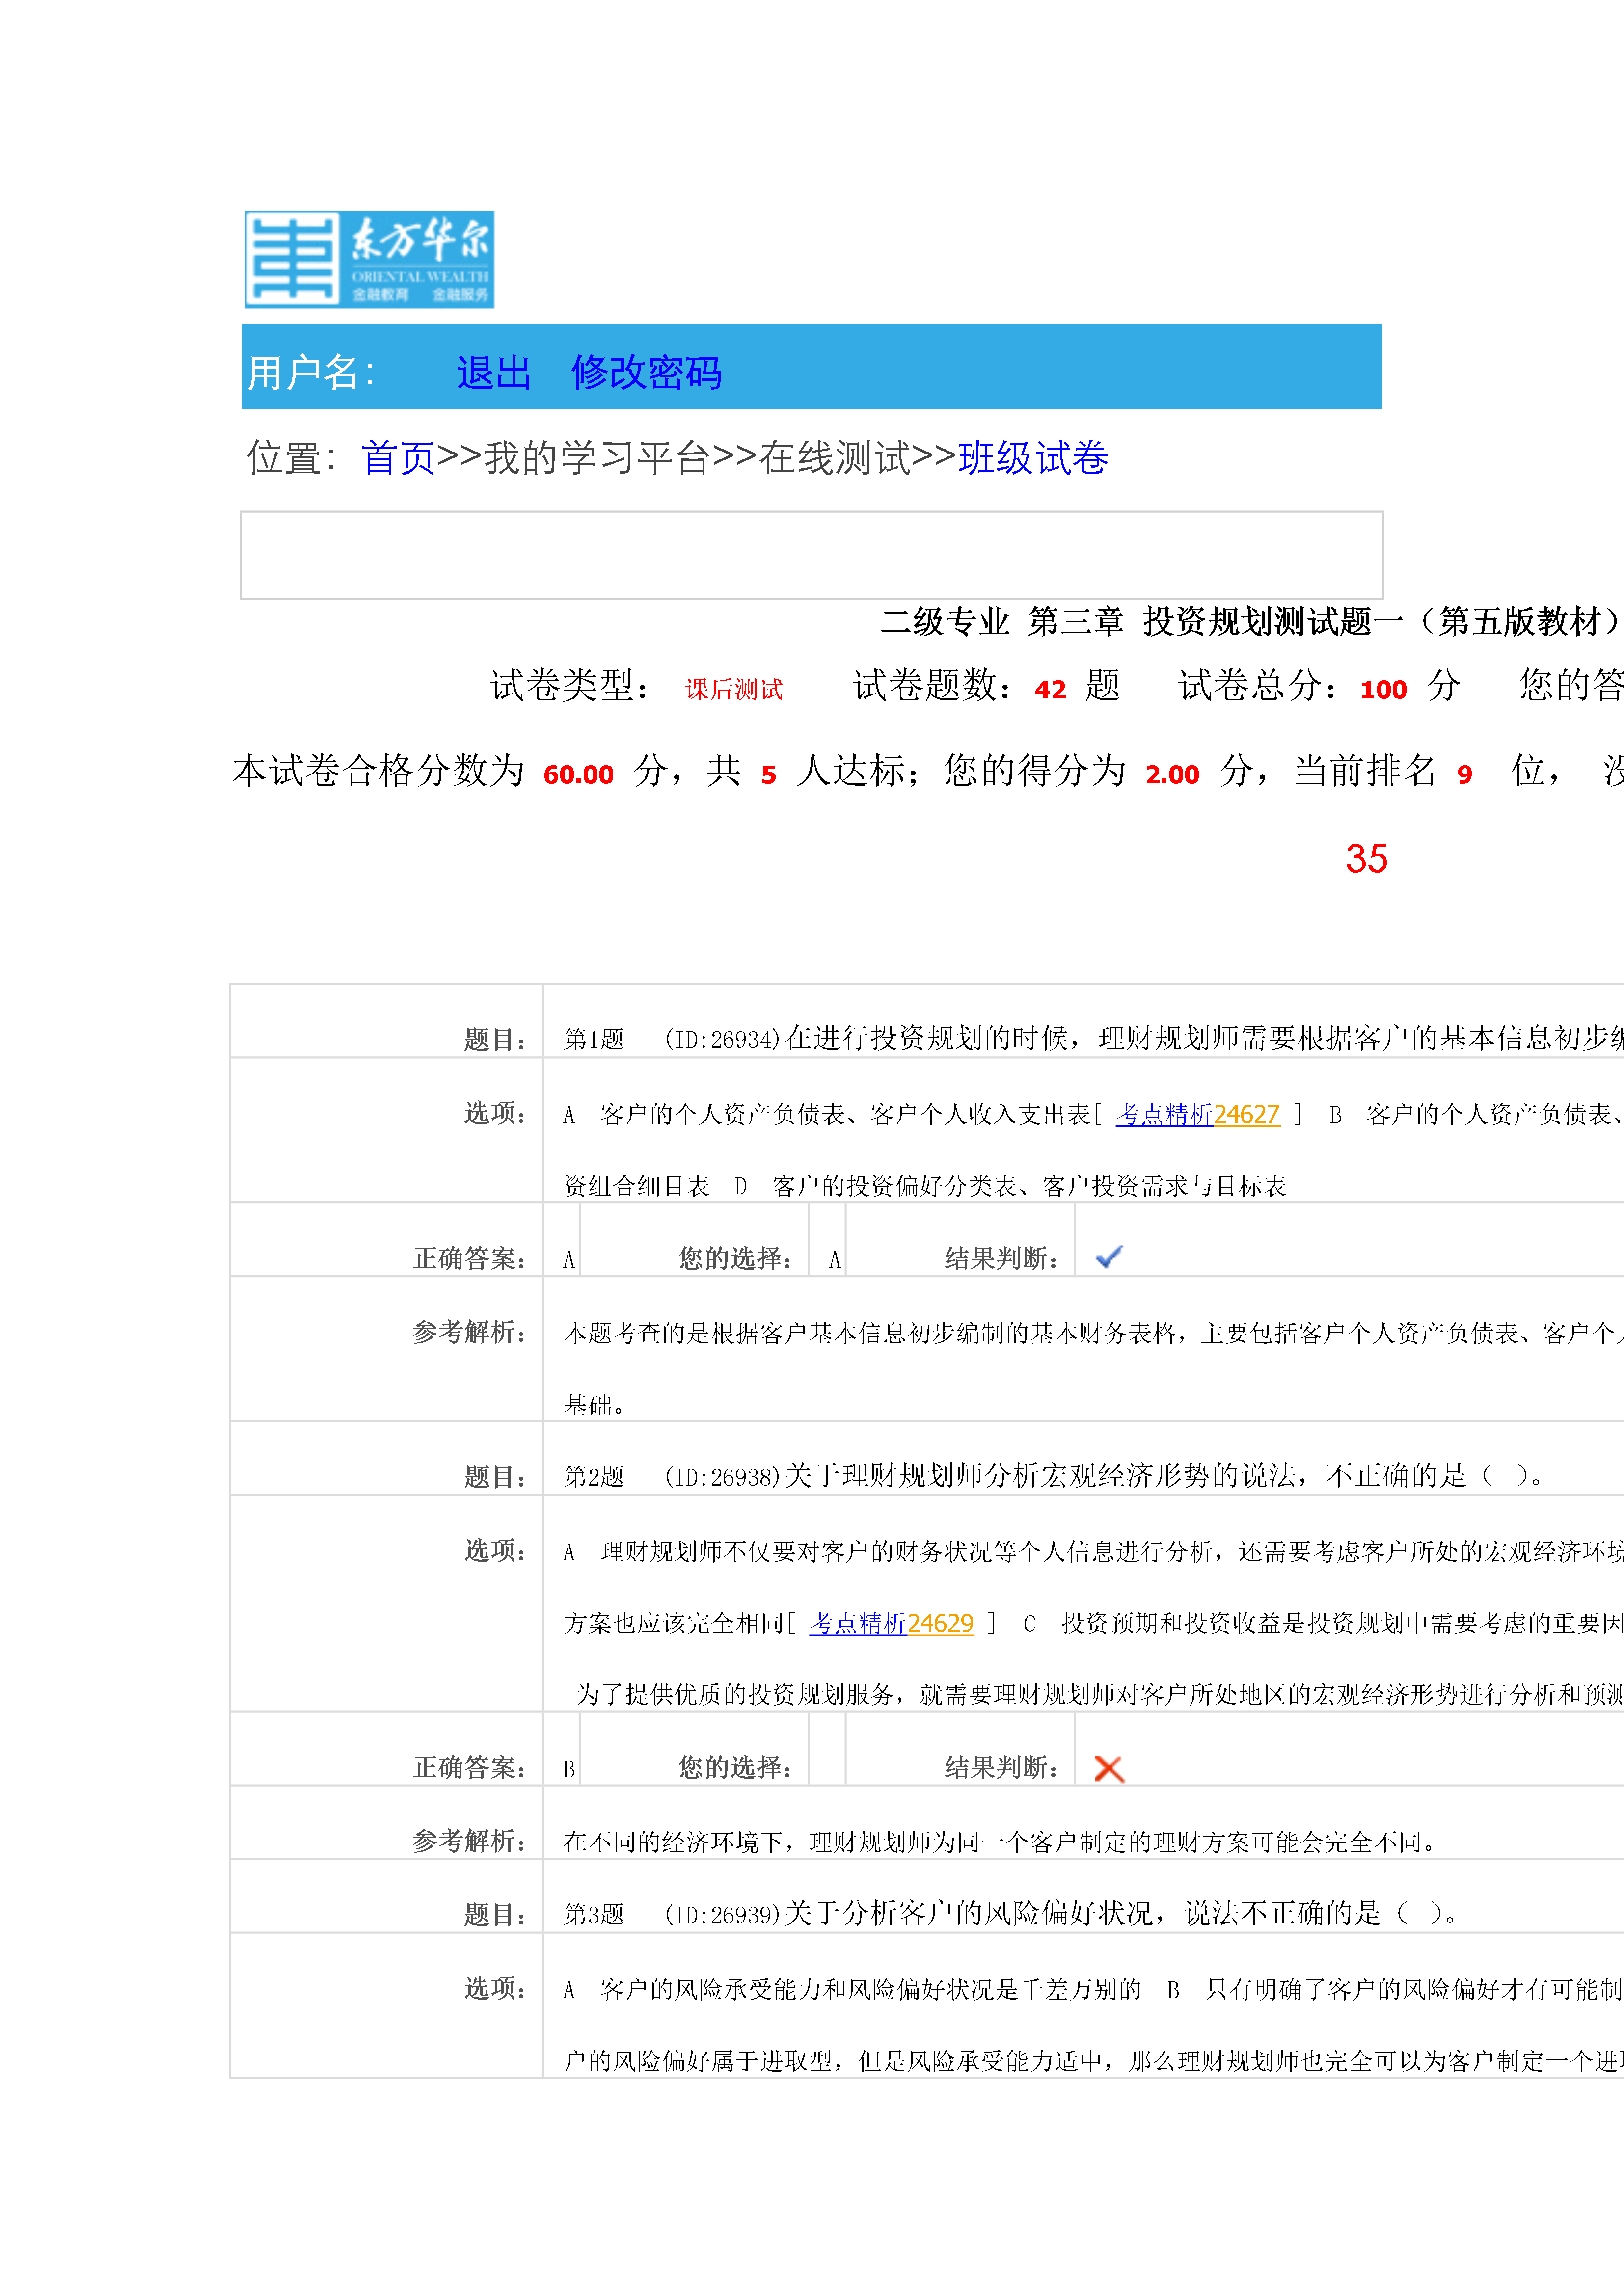This screenshot has height=2296, width=1624.
Task: Click the ID:26938 question text
Action: pos(1104,1476)
